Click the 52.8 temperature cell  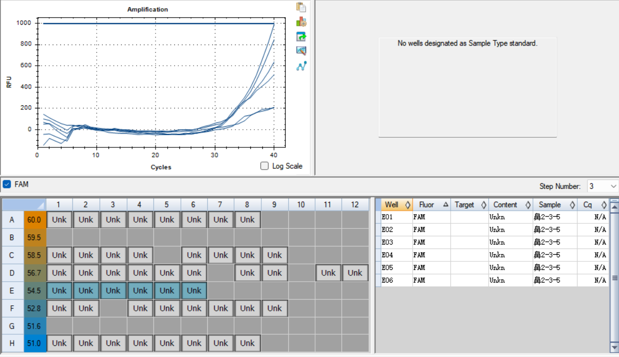[35, 308]
